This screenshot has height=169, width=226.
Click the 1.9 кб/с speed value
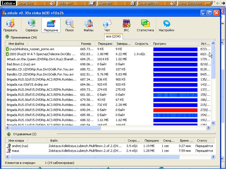pyautogui.click(x=140, y=54)
